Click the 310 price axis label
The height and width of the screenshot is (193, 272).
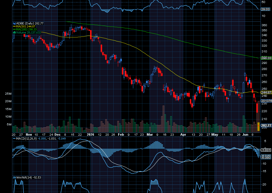pyautogui.click(x=264, y=52)
